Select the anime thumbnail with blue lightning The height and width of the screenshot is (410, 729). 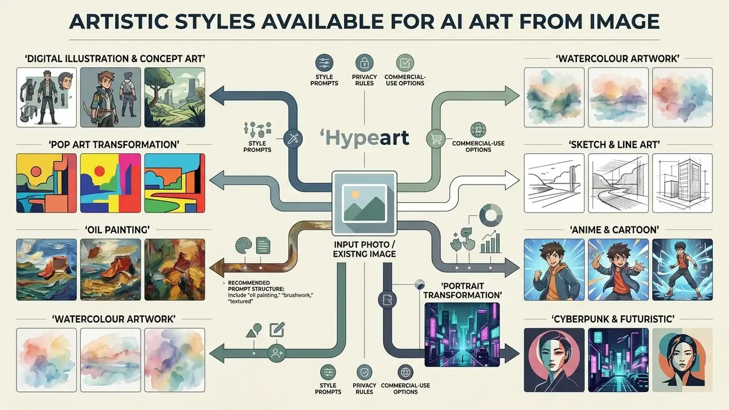[x=682, y=269]
